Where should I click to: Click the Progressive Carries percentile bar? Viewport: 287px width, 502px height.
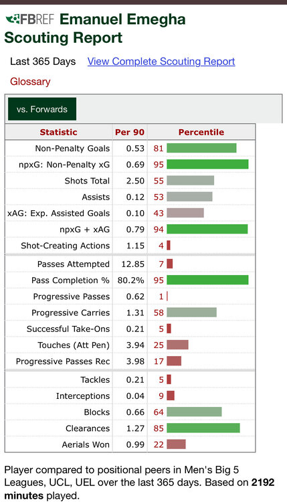[191, 313]
